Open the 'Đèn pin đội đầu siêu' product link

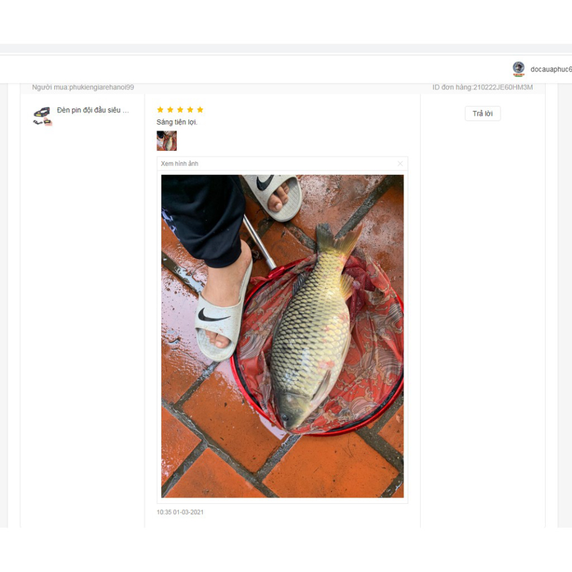93,110
